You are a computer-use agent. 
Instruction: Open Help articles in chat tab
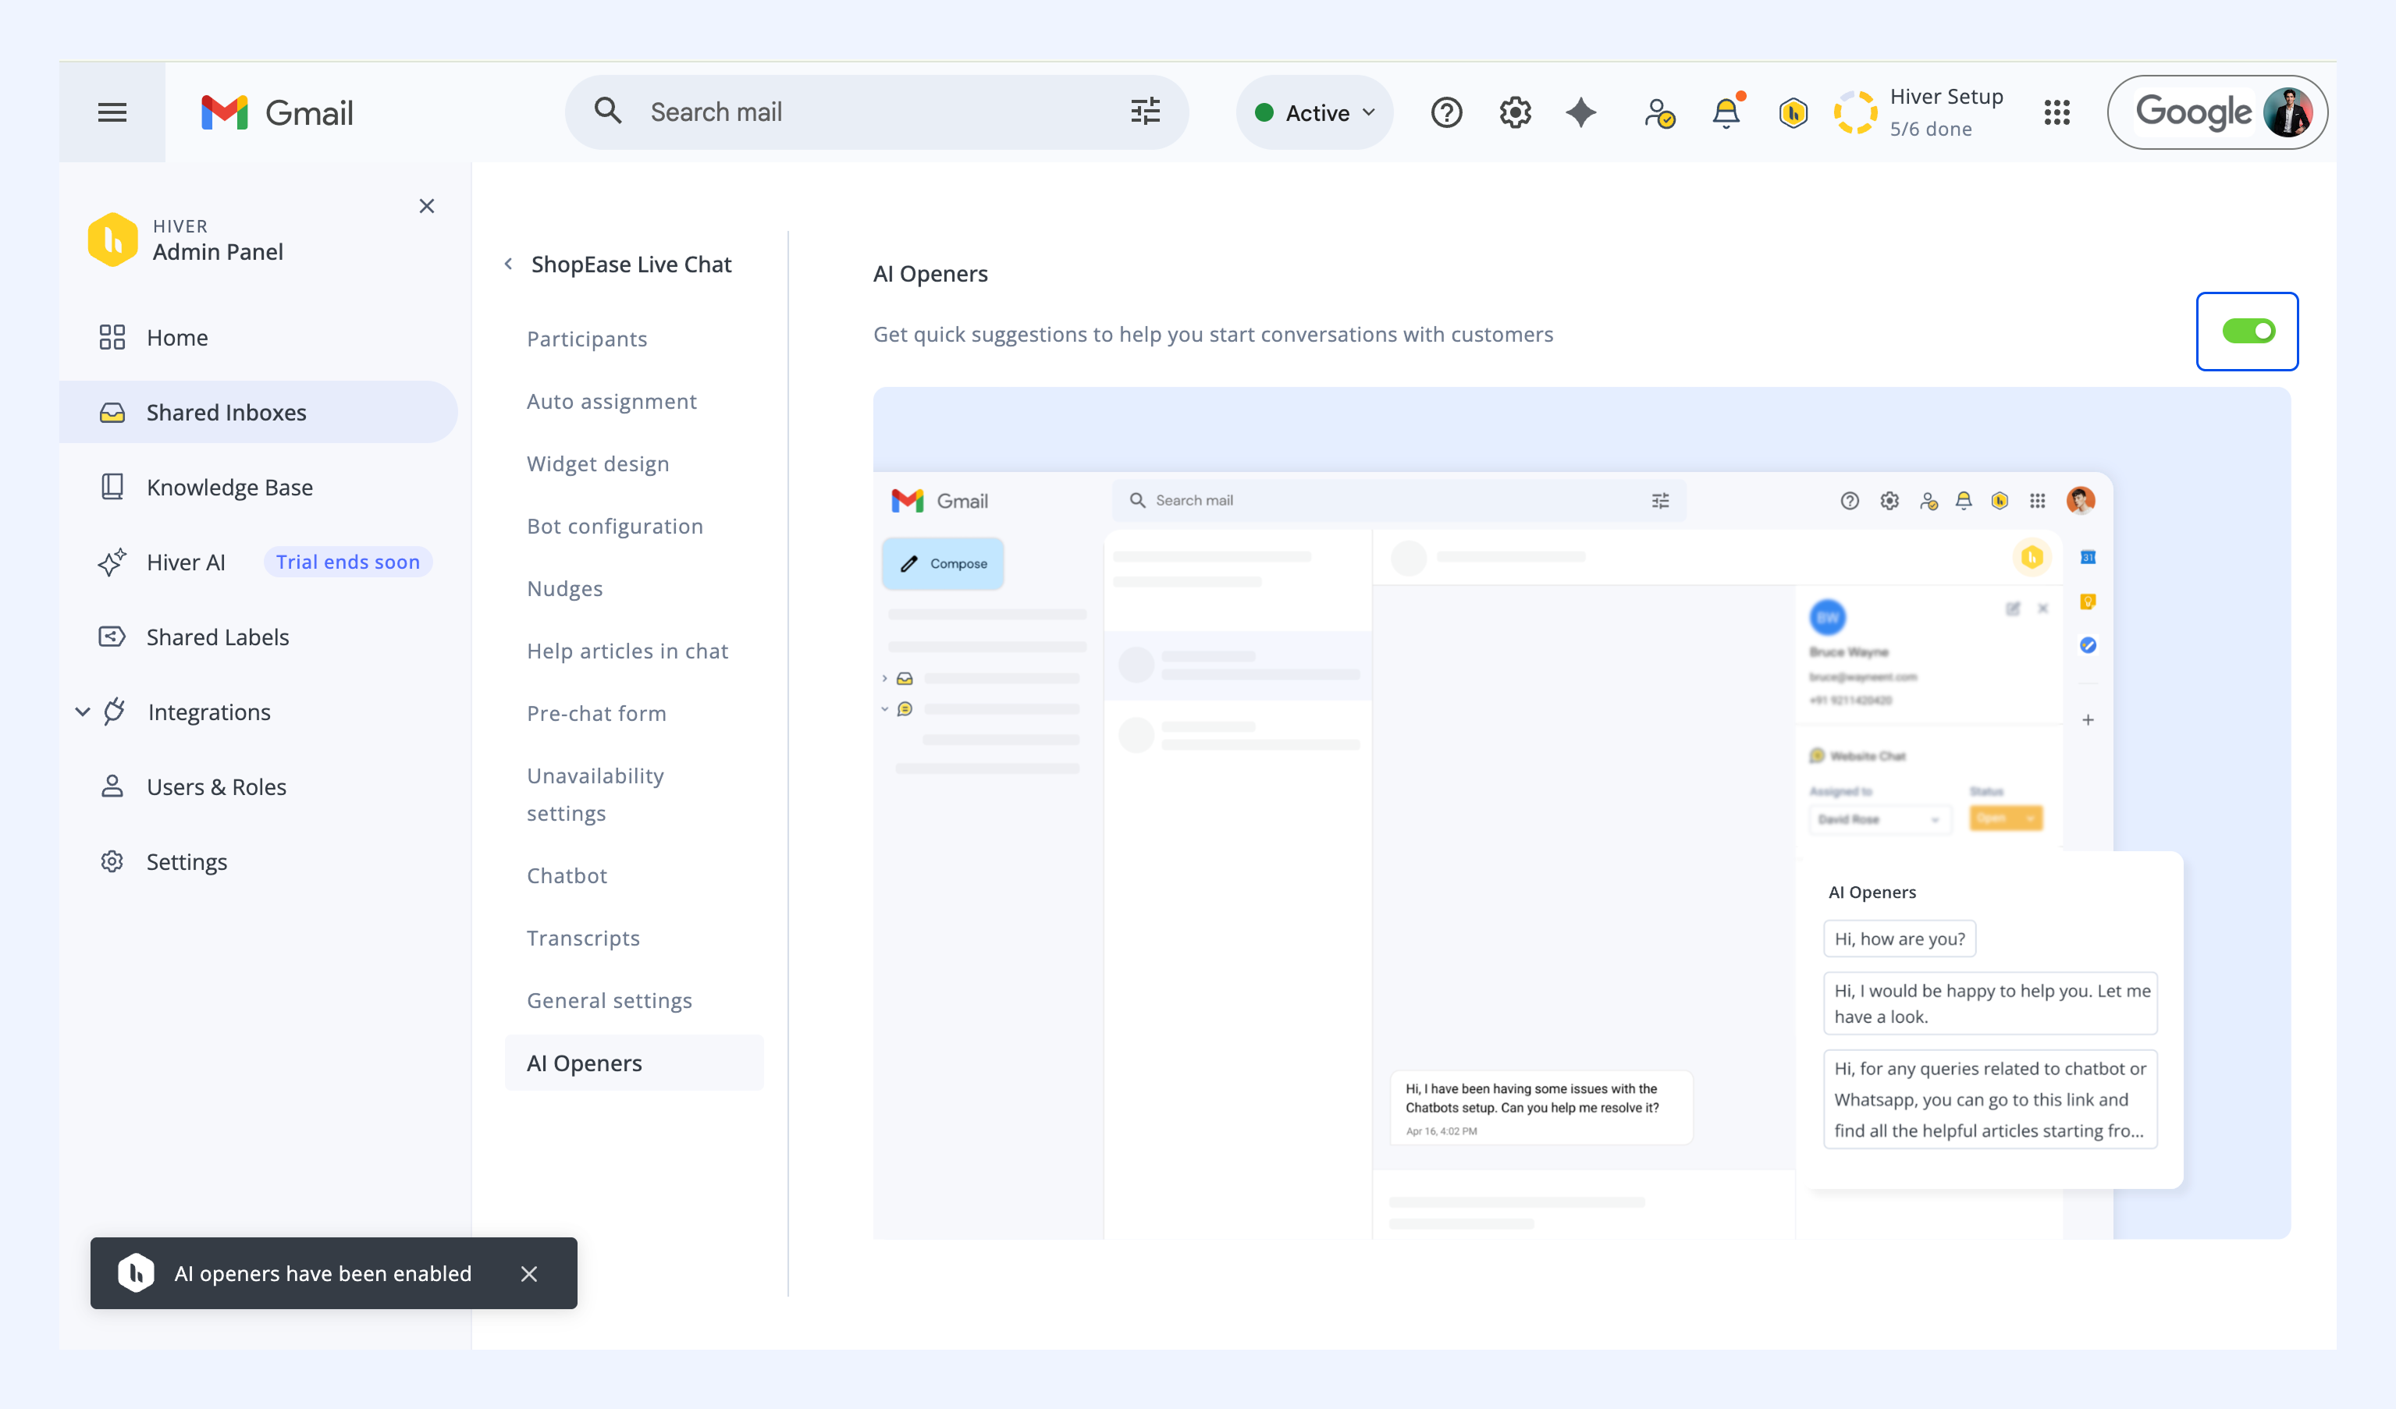(627, 651)
